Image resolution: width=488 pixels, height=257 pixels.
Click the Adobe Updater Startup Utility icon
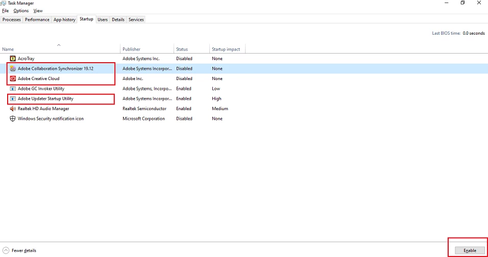click(x=13, y=98)
